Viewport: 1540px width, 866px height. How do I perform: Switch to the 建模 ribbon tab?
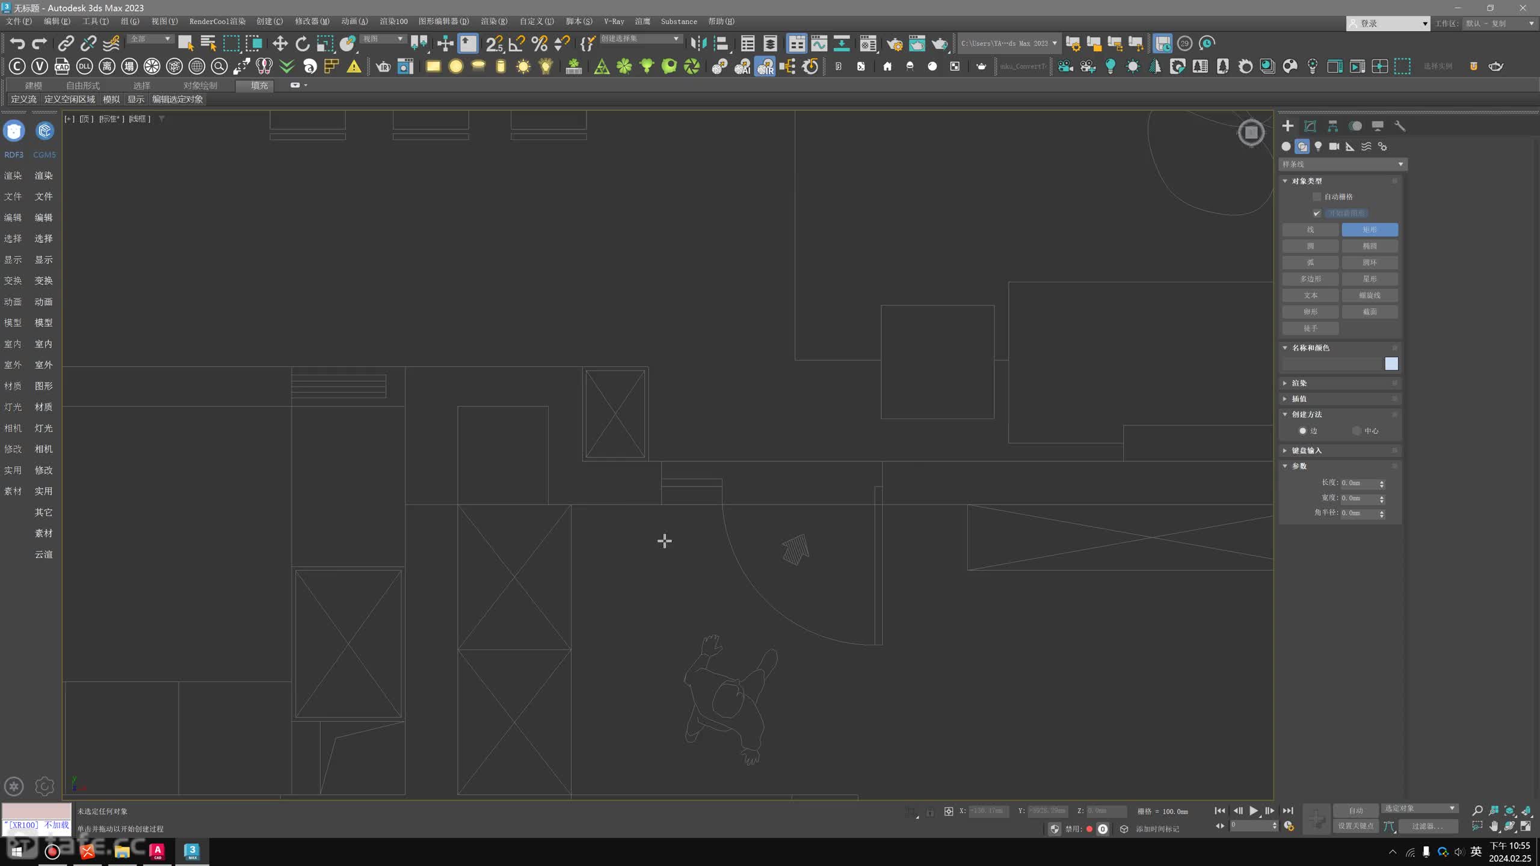pyautogui.click(x=33, y=85)
